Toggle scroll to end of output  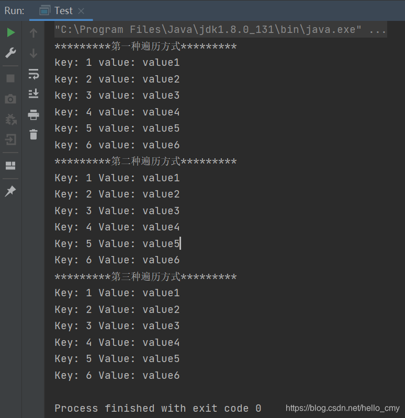[33, 94]
